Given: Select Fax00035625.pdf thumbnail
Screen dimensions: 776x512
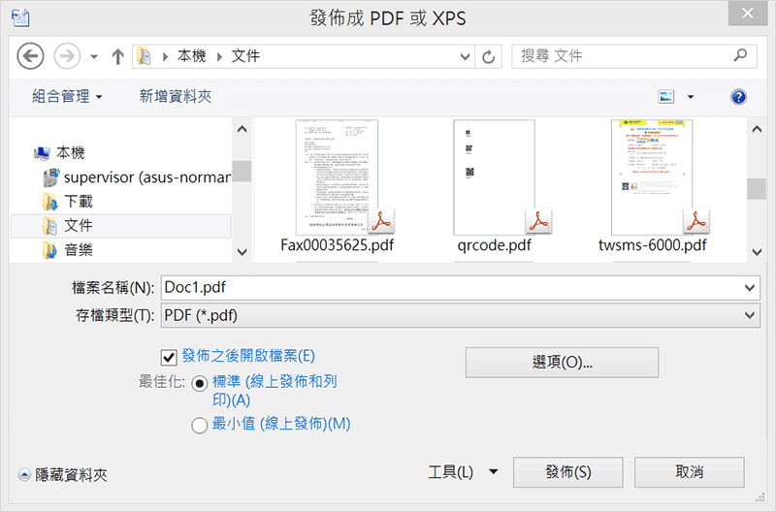Looking at the screenshot, I should pyautogui.click(x=337, y=177).
